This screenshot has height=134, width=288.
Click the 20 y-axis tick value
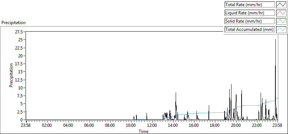pyautogui.click(x=20, y=56)
